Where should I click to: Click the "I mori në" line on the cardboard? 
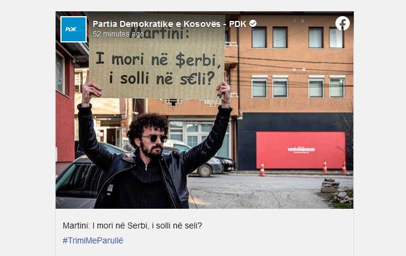click(x=133, y=59)
